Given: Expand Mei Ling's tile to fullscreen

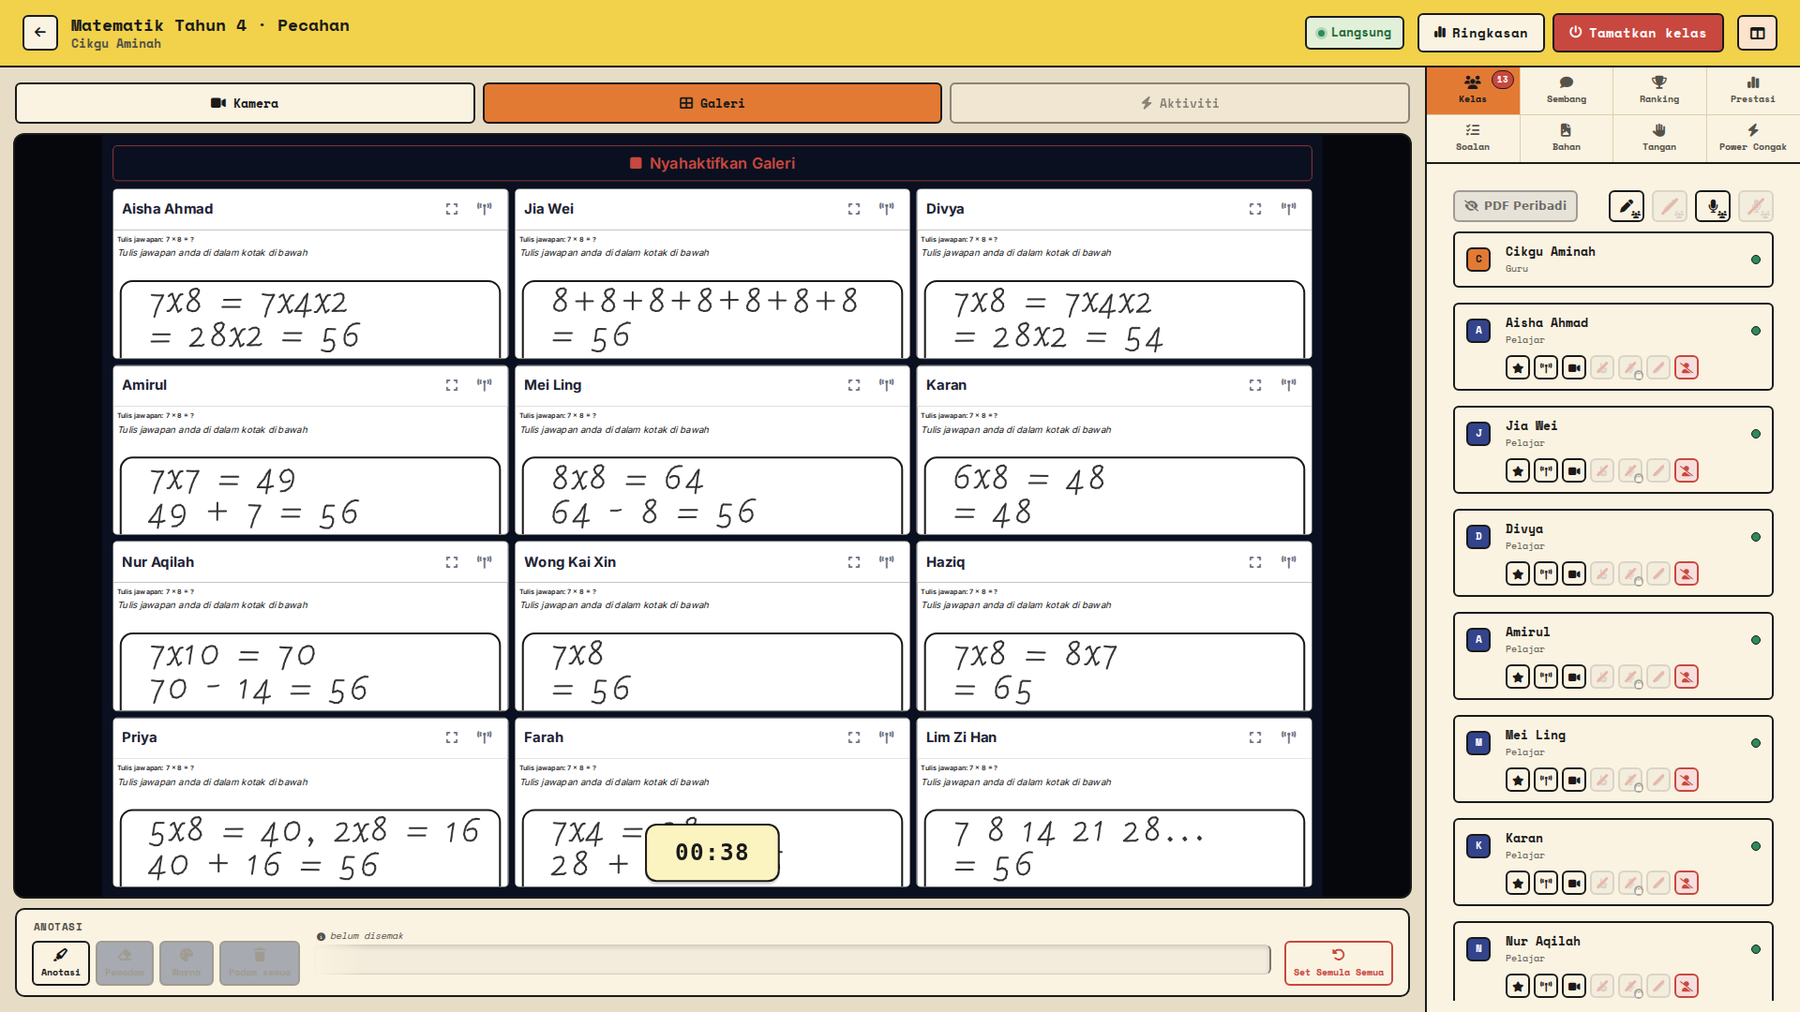Looking at the screenshot, I should (854, 385).
